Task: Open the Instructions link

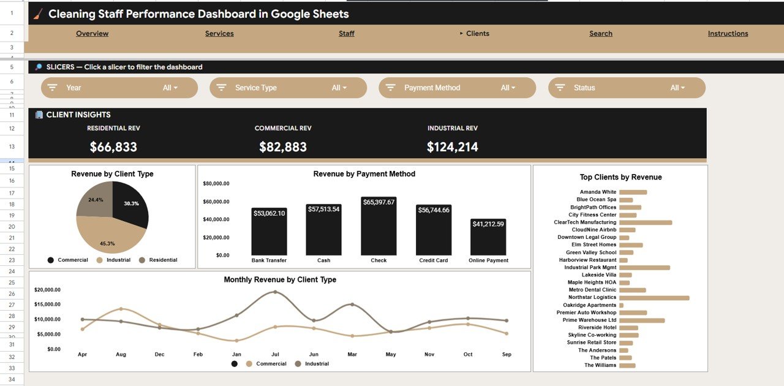Action: [728, 34]
